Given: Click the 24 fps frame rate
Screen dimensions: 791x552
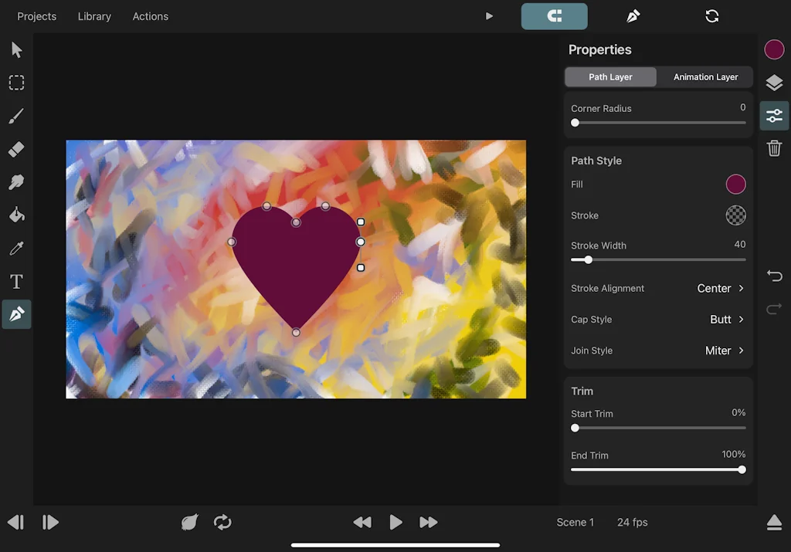Looking at the screenshot, I should tap(632, 523).
